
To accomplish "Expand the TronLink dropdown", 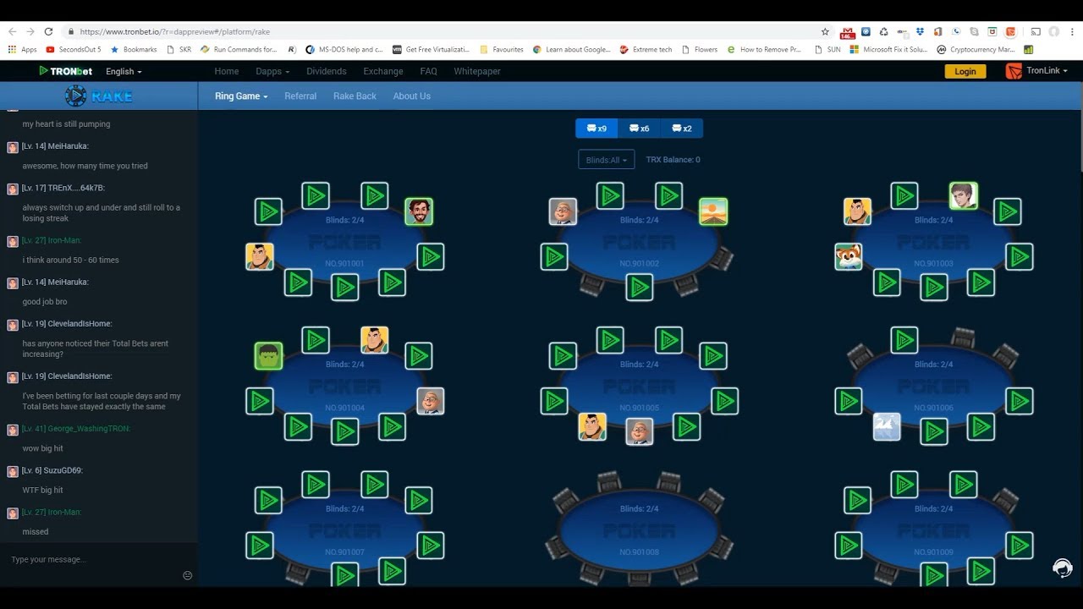I will (1047, 71).
